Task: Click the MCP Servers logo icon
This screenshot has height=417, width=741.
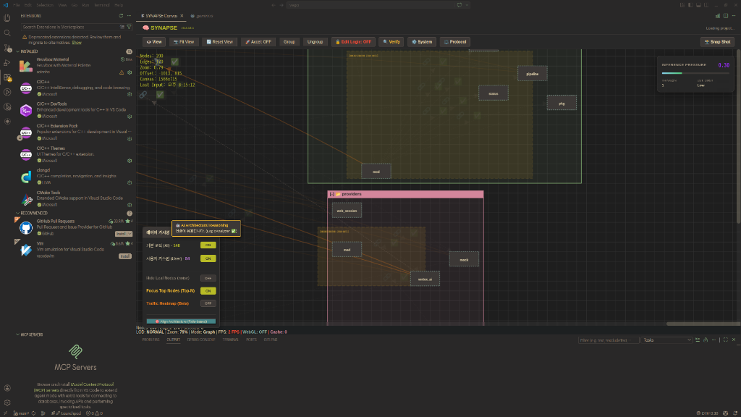Action: point(75,351)
